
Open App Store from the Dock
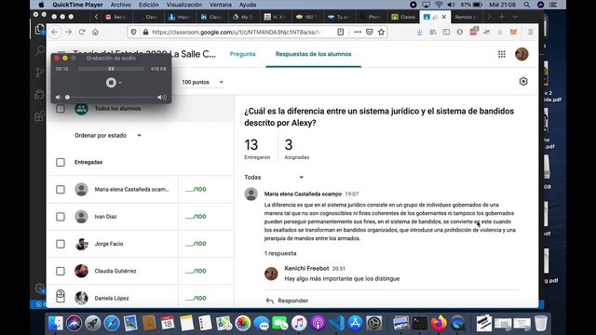(356, 323)
